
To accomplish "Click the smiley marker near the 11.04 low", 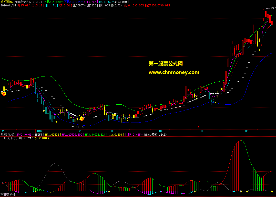I will pyautogui.click(x=82, y=119).
